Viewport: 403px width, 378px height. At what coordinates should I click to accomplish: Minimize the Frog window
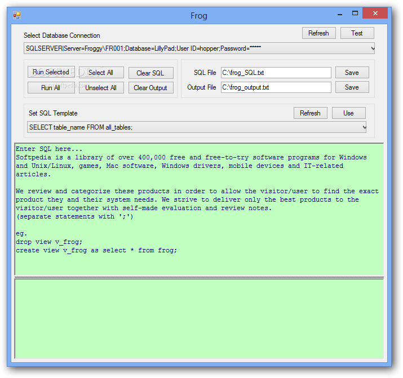coord(340,14)
